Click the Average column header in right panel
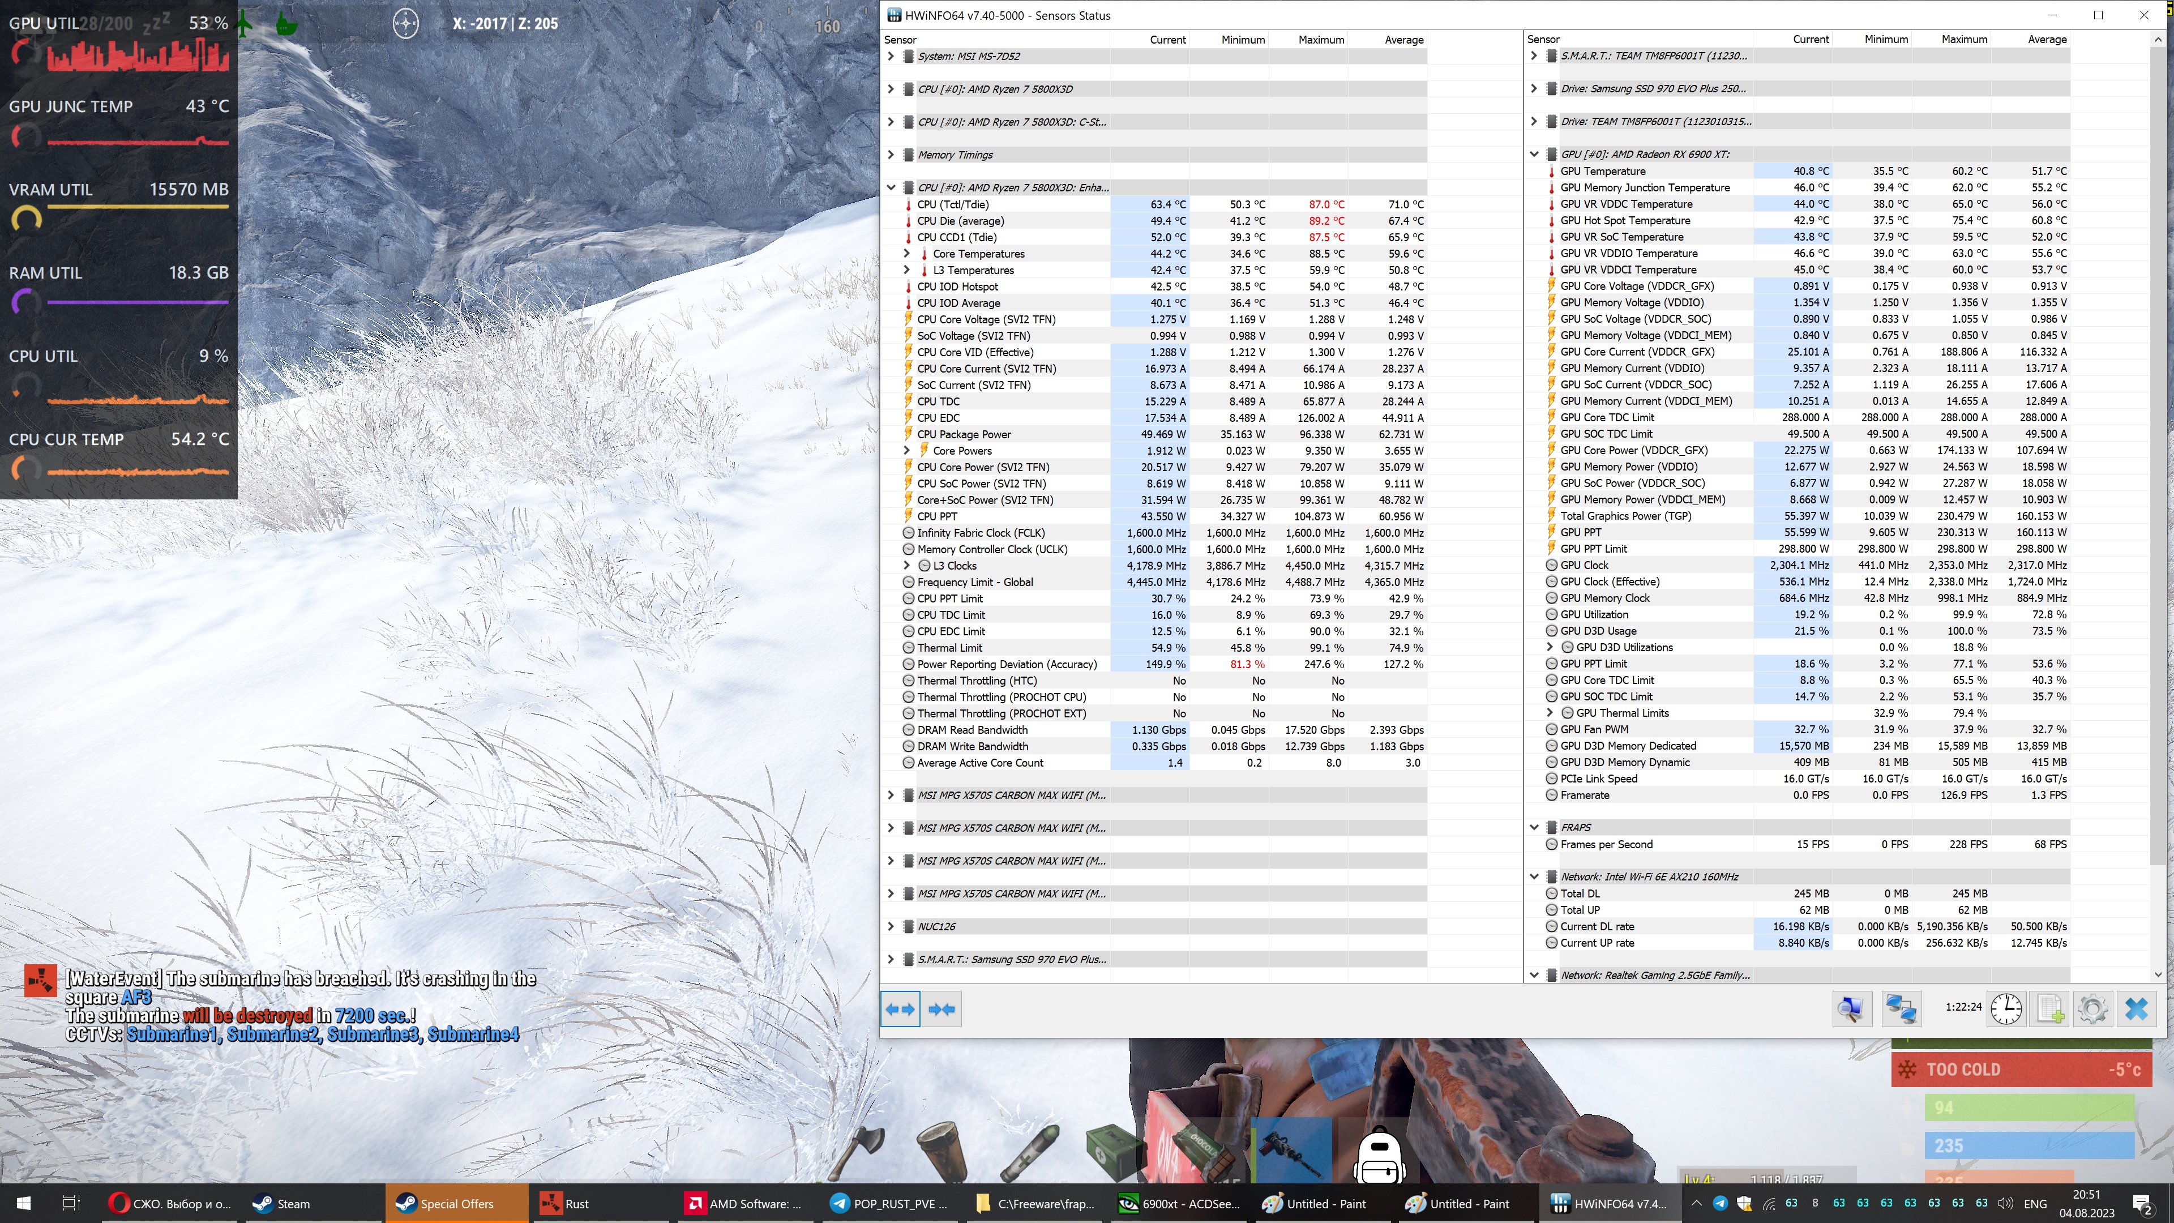This screenshot has width=2174, height=1223. tap(2047, 39)
